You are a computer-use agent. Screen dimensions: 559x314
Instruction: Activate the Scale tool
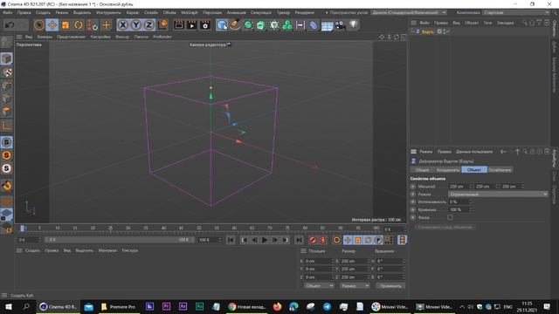point(66,25)
